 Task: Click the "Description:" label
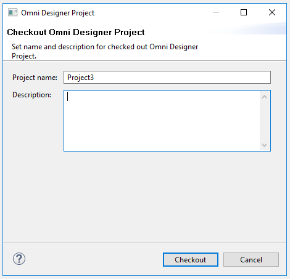click(x=31, y=95)
